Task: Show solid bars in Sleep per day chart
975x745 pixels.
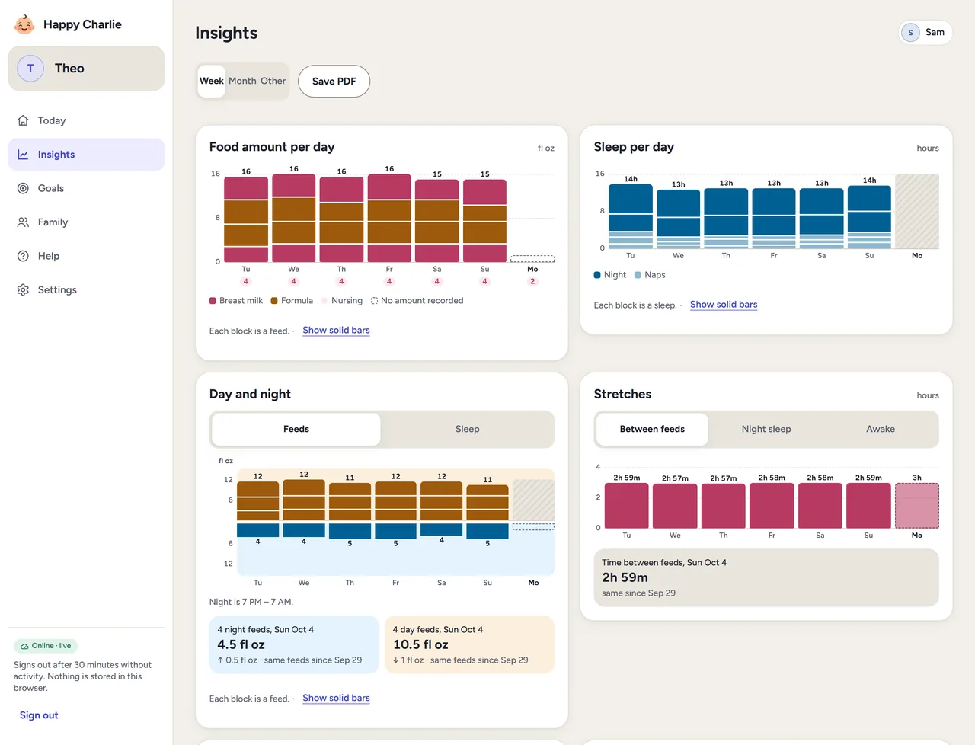Action: tap(724, 305)
